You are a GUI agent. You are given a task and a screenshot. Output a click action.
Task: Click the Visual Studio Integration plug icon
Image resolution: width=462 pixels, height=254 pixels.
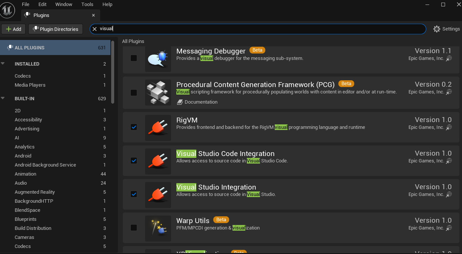point(158,195)
